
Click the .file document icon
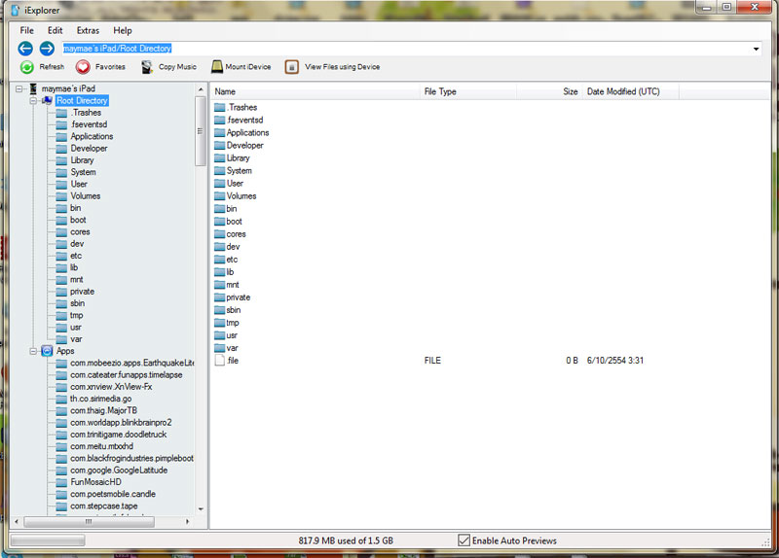[x=220, y=361]
